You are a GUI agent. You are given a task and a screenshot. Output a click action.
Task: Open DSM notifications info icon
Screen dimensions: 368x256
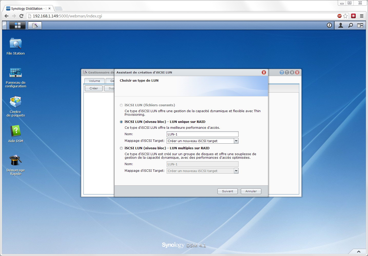pyautogui.click(x=329, y=25)
